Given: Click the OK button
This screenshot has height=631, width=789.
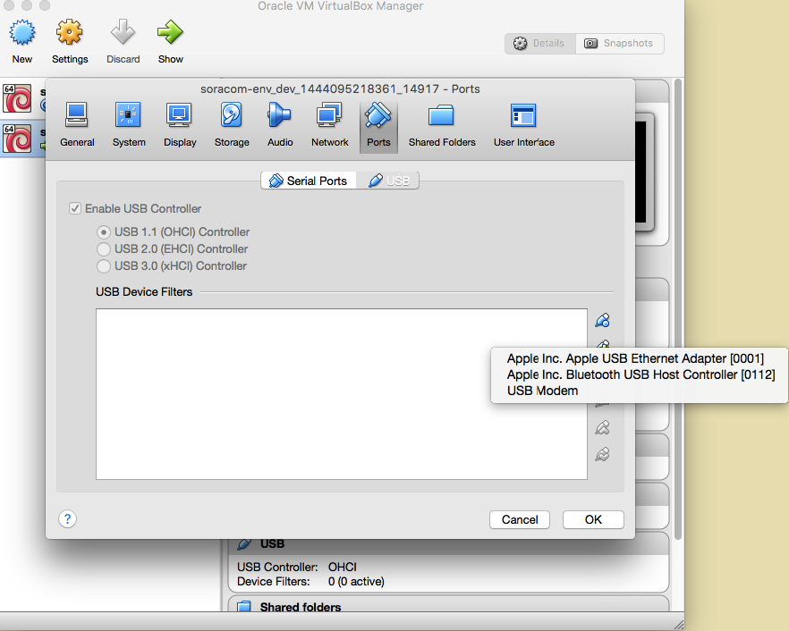Looking at the screenshot, I should [x=592, y=519].
